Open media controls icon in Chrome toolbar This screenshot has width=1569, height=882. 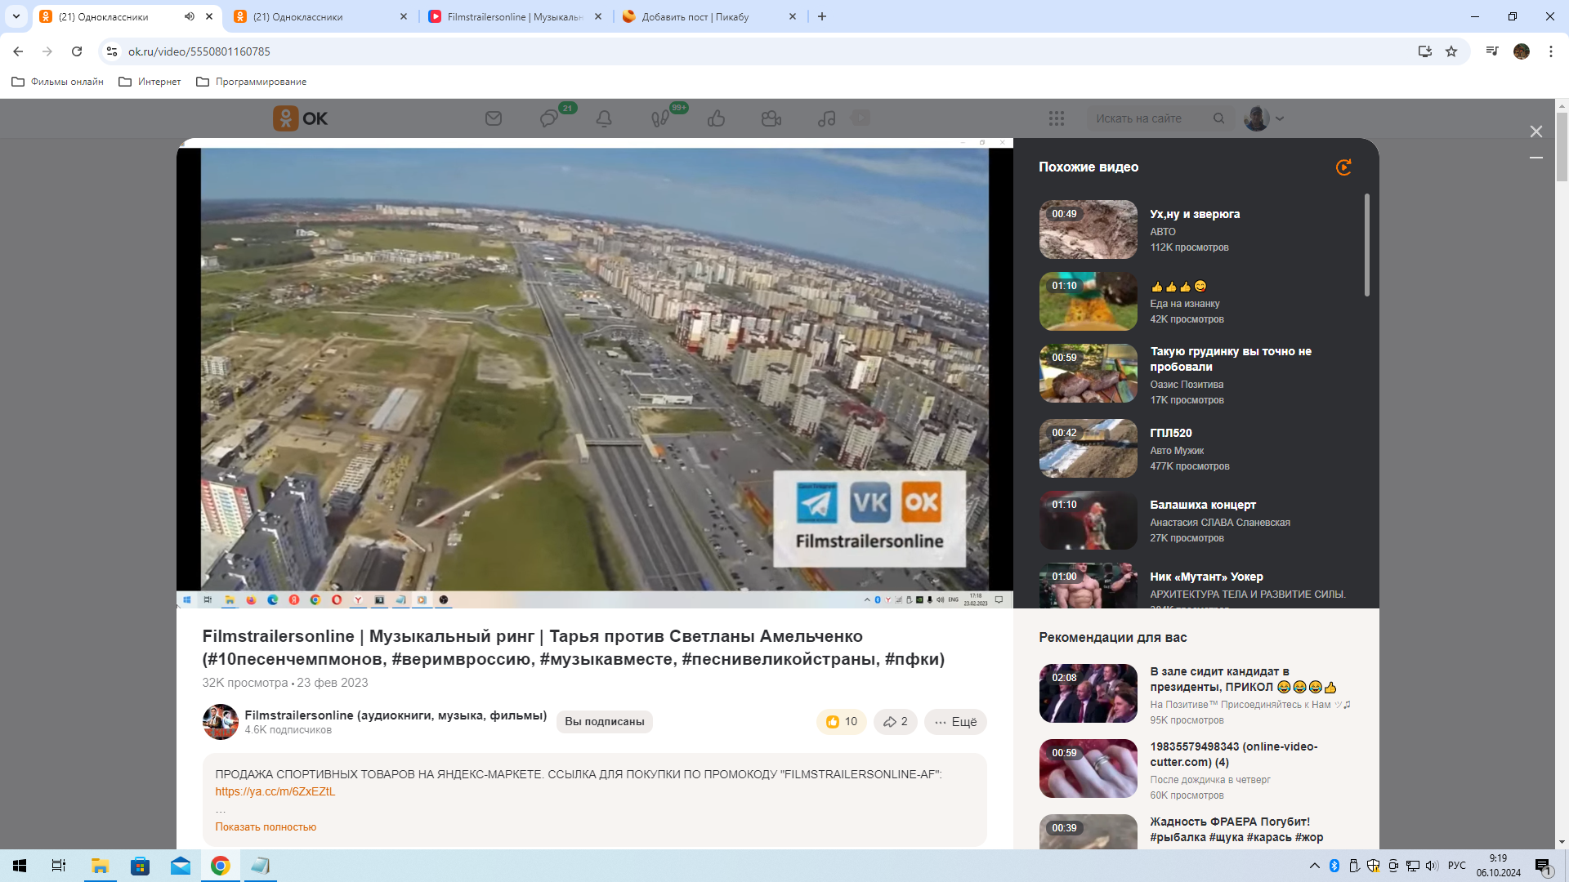tap(1492, 51)
